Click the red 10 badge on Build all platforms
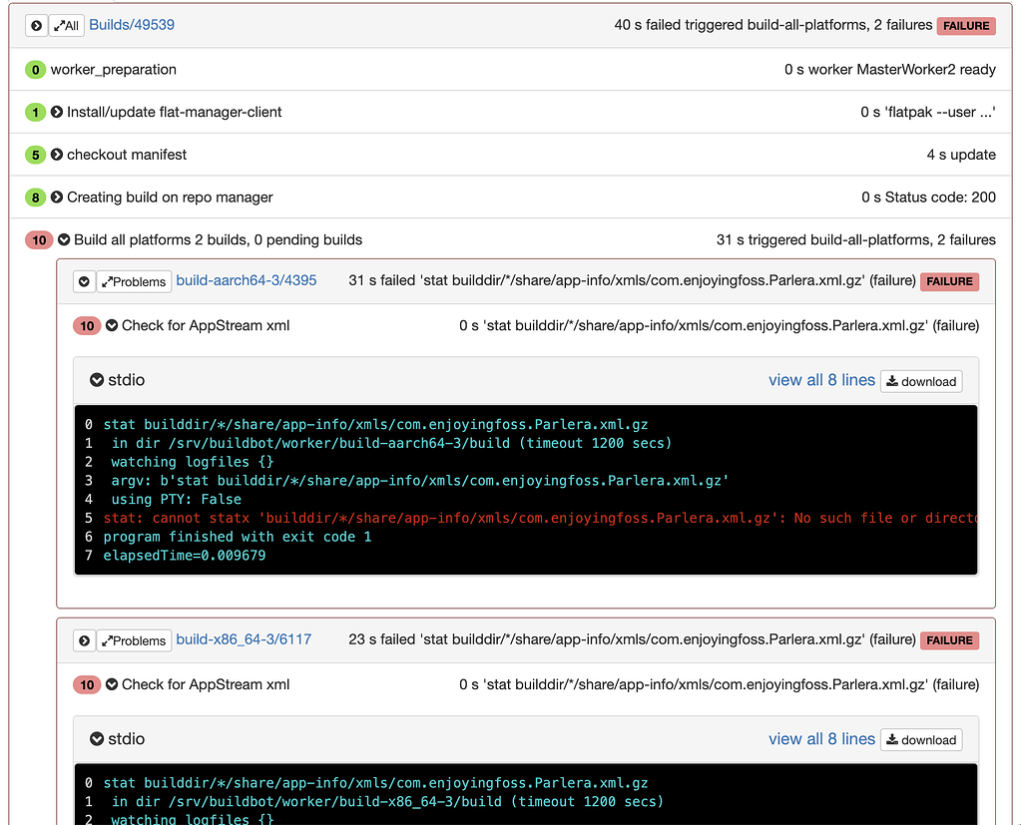 coord(38,239)
